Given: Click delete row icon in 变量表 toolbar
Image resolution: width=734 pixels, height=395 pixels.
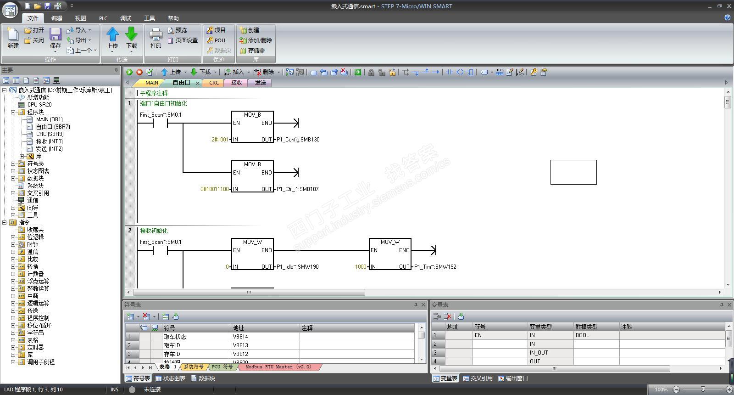Looking at the screenshot, I should [x=448, y=316].
